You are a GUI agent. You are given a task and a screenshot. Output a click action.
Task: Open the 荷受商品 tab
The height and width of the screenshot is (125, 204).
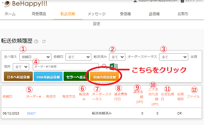point(39,14)
